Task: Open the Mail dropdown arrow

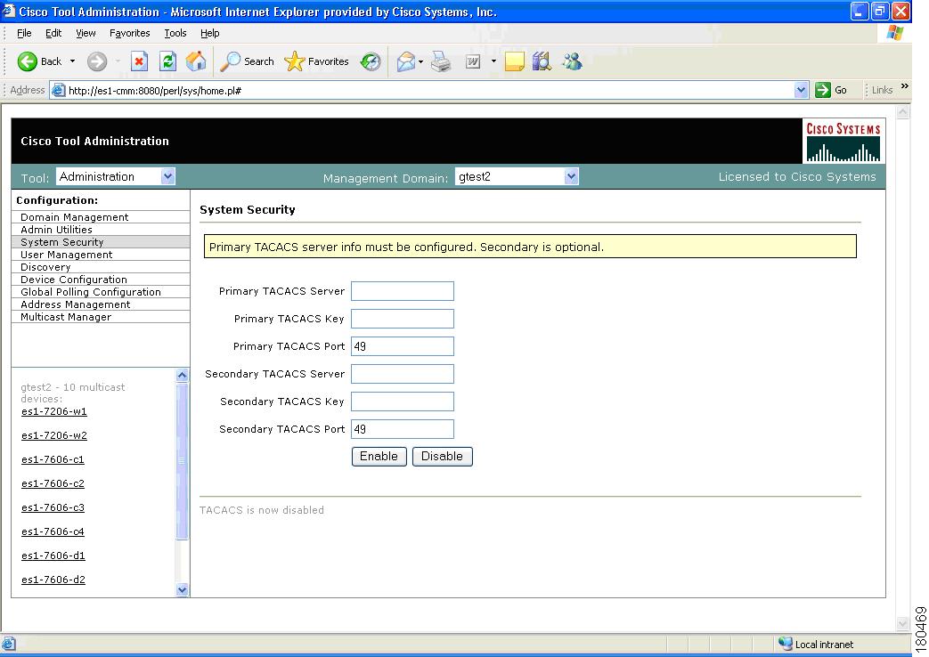Action: 420,61
